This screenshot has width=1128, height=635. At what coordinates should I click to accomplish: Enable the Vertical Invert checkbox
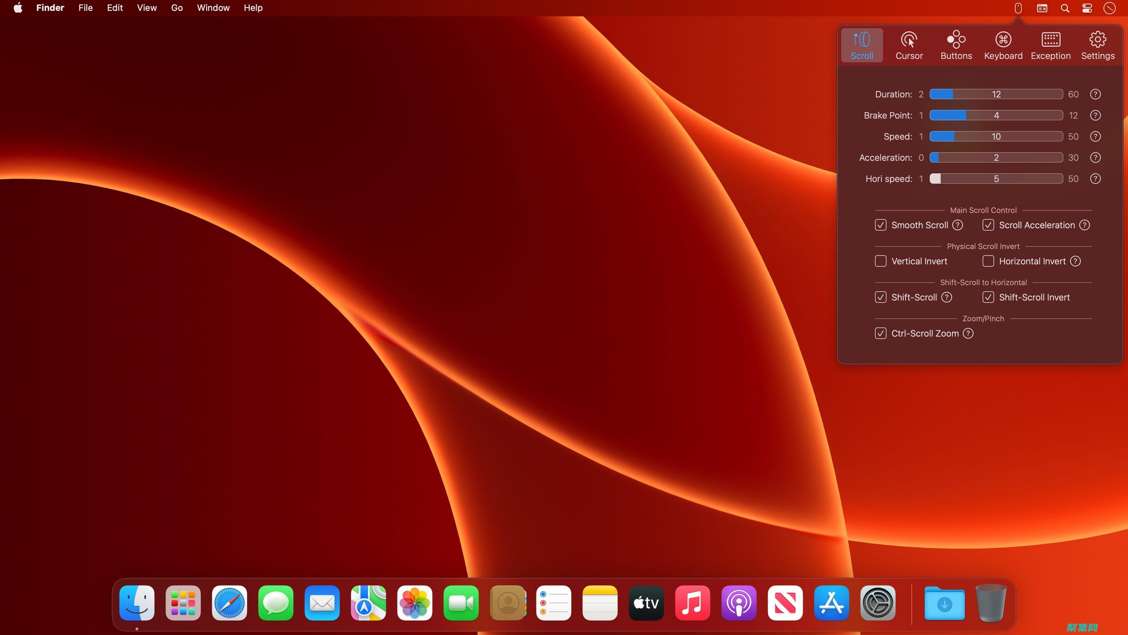point(881,261)
